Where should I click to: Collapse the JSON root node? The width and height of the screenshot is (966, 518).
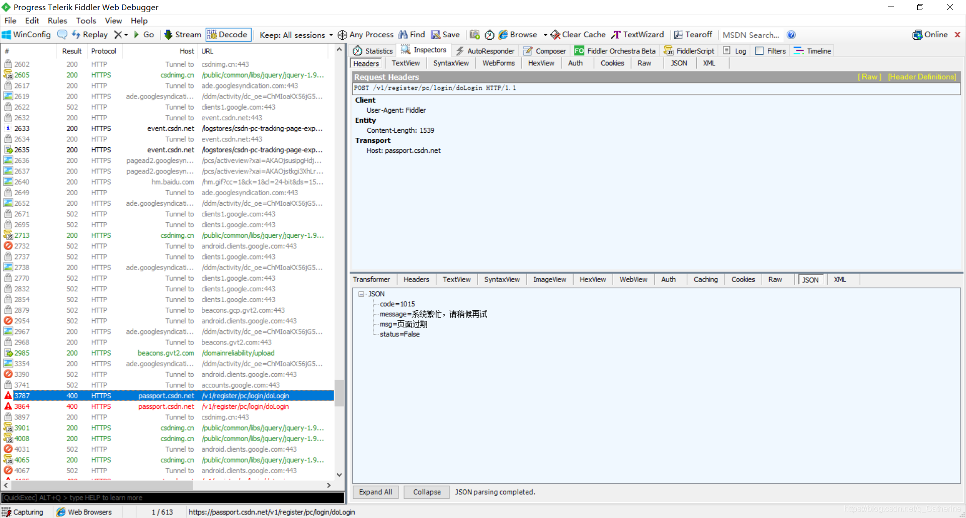361,294
